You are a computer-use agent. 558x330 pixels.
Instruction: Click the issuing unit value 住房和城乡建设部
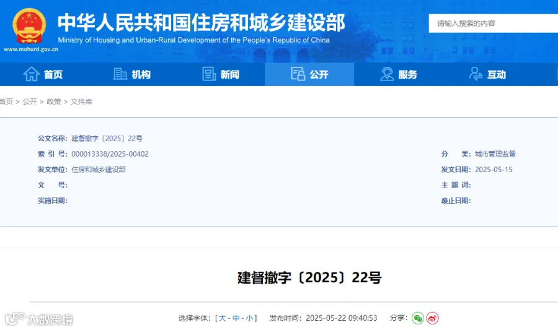(99, 170)
